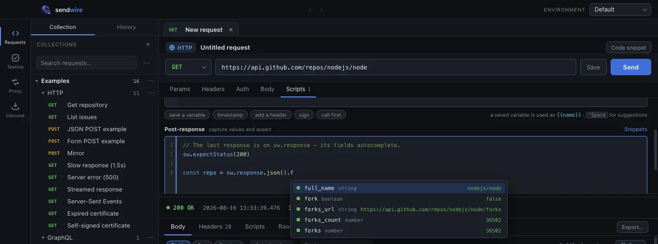Image resolution: width=658 pixels, height=244 pixels.
Task: Open the List issues request
Action: pyautogui.click(x=95, y=117)
